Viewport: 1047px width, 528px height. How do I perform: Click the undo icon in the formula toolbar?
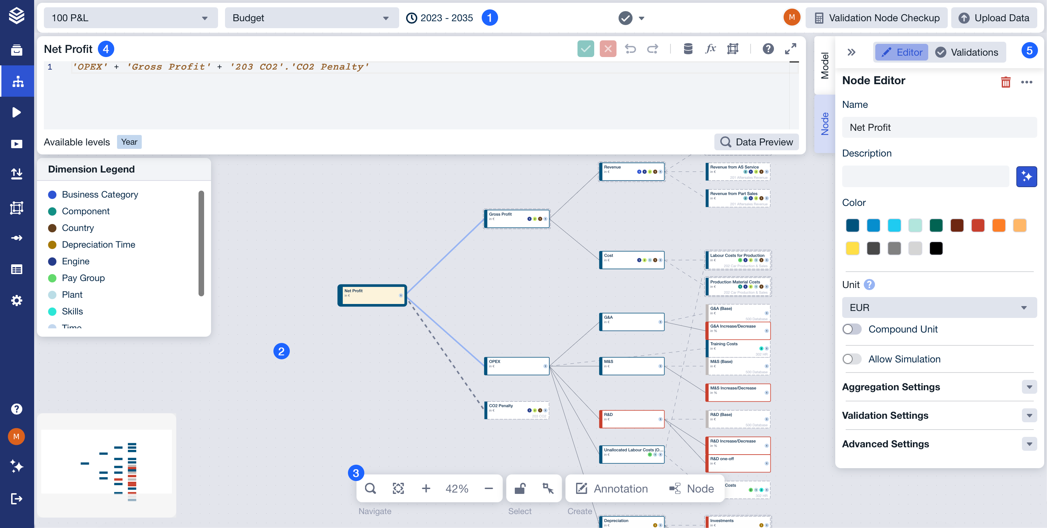pos(631,49)
